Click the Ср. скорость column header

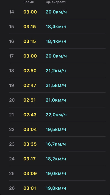56,2
